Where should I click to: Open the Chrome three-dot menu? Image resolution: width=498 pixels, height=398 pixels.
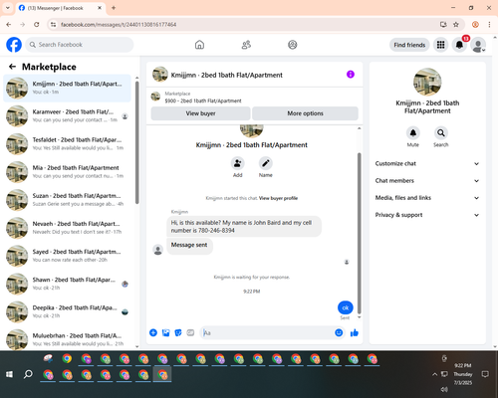click(489, 25)
